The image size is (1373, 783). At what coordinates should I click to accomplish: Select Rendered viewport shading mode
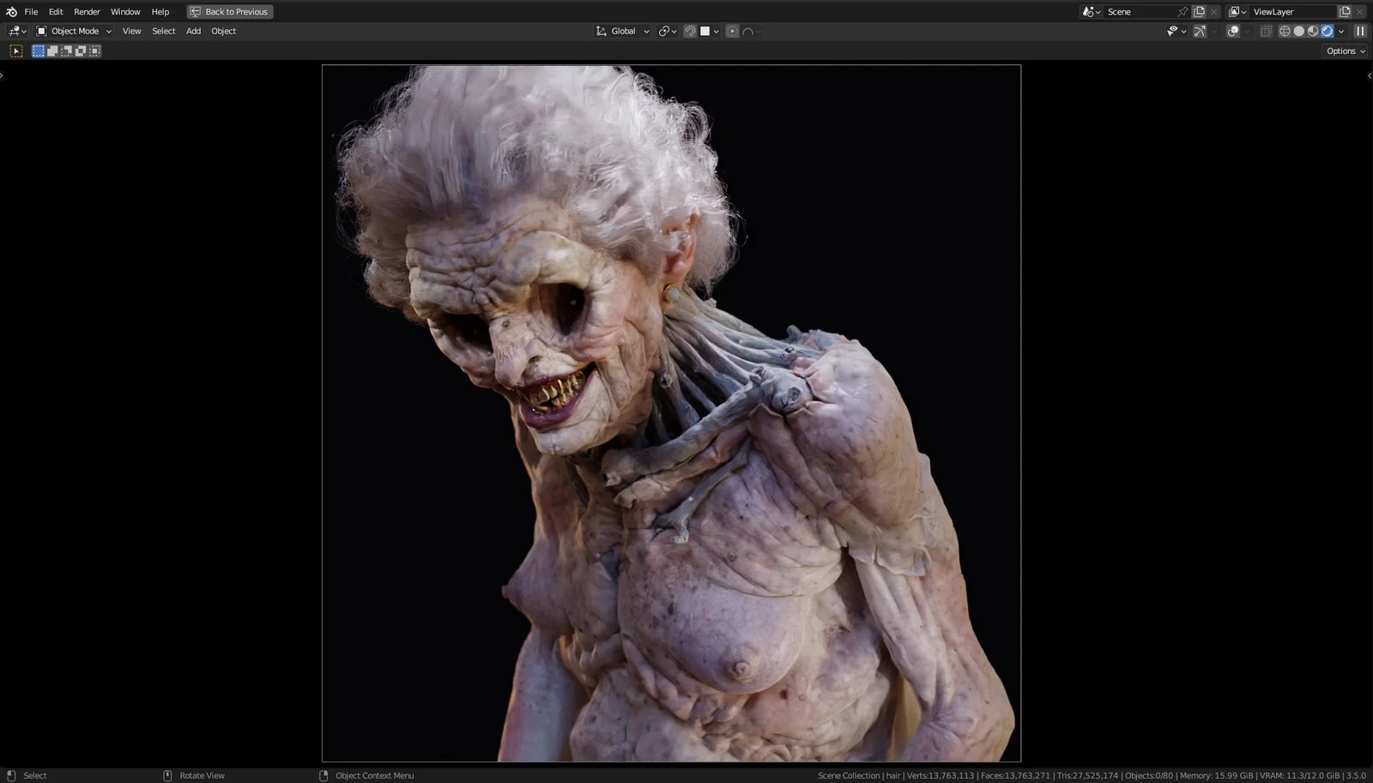1327,31
